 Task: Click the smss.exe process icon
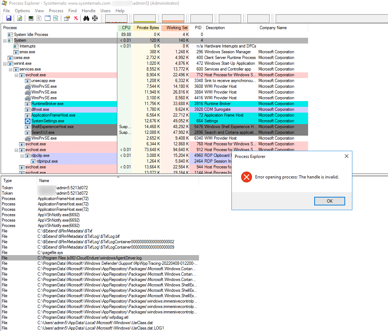pos(16,52)
